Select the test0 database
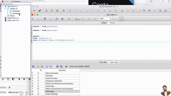The height and width of the screenshot is (96, 171). click(x=13, y=18)
